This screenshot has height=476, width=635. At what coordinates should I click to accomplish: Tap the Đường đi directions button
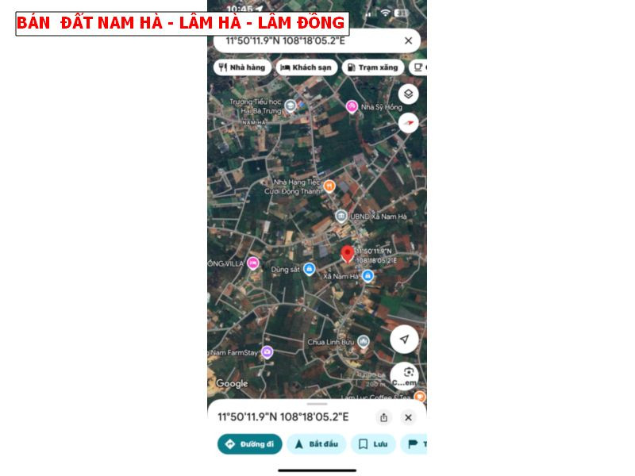coord(250,444)
